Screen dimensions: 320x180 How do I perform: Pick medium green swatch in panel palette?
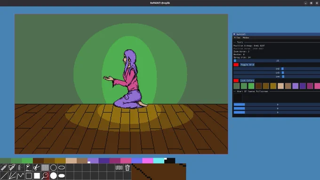pos(244,86)
